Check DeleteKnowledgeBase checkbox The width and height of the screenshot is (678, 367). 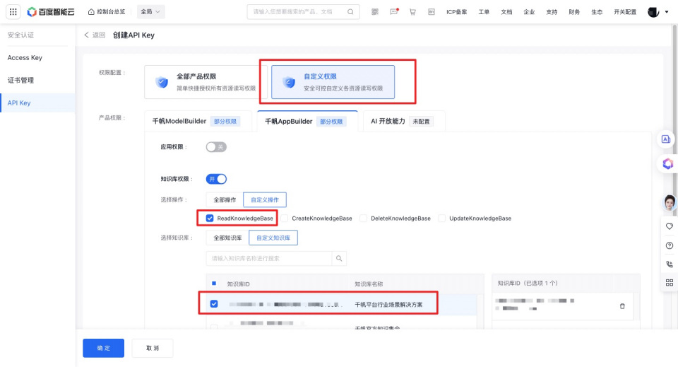[x=364, y=218]
